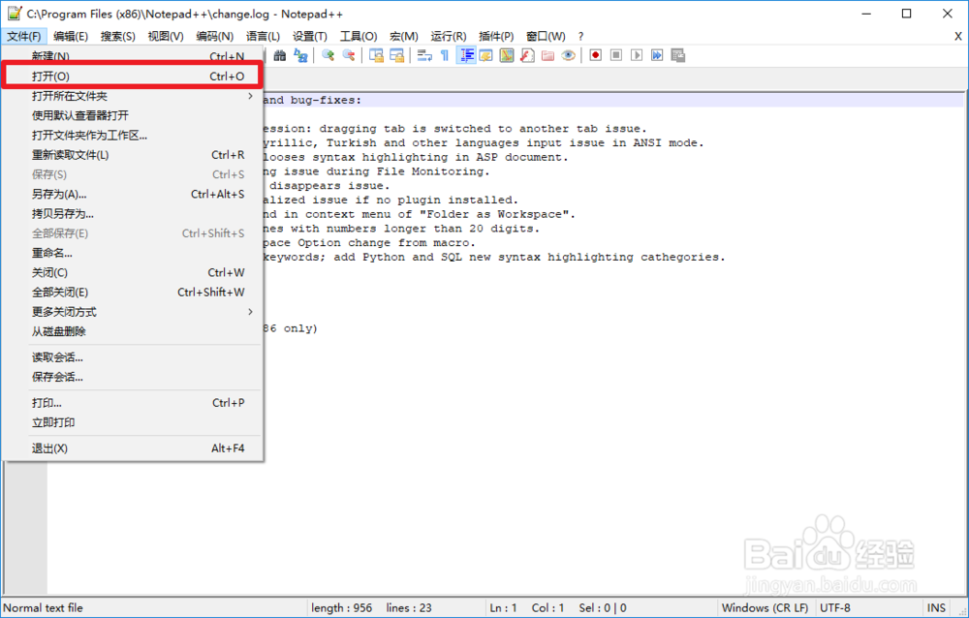
Task: Open the 工具(O) menu
Action: pos(359,37)
